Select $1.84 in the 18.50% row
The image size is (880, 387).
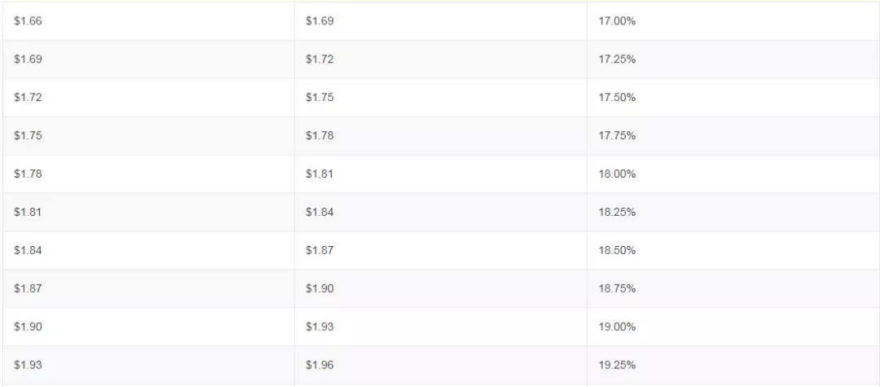coord(28,251)
